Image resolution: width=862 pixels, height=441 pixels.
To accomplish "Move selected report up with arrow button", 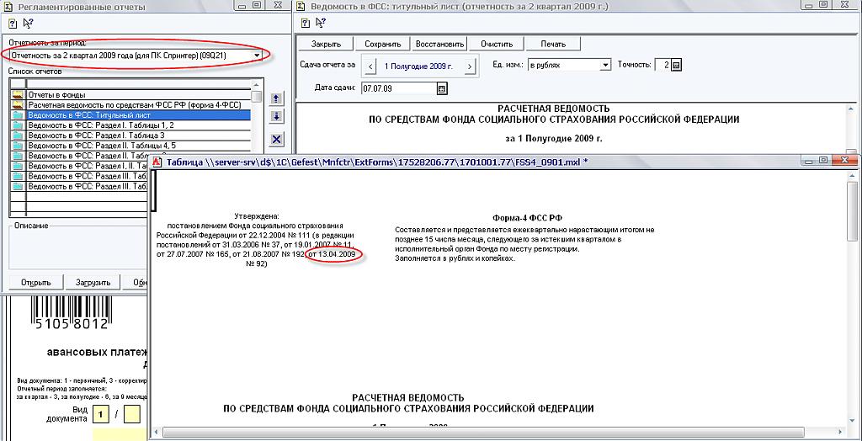I will 277,98.
